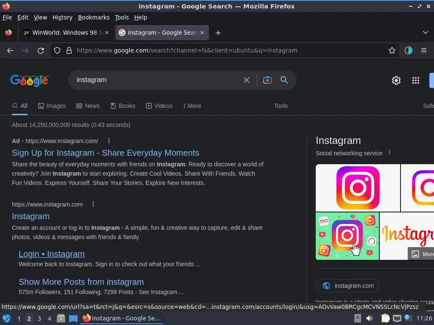Open the View menu

[x=40, y=17]
